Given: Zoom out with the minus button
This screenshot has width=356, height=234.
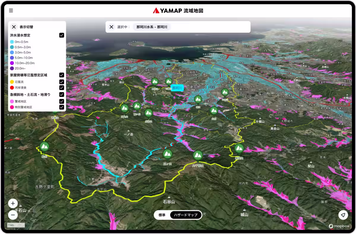Looking at the screenshot, I should tap(13, 215).
